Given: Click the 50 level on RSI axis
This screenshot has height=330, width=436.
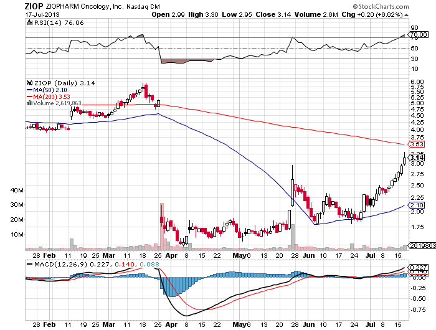Looking at the screenshot, I should (414, 48).
